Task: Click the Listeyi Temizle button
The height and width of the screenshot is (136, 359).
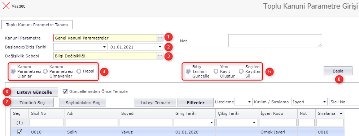Action: point(156,103)
